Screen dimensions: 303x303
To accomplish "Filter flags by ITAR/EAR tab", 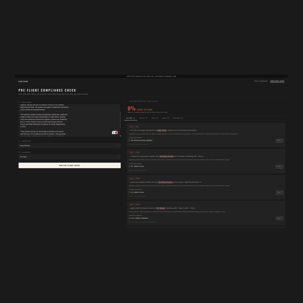I will (143, 118).
